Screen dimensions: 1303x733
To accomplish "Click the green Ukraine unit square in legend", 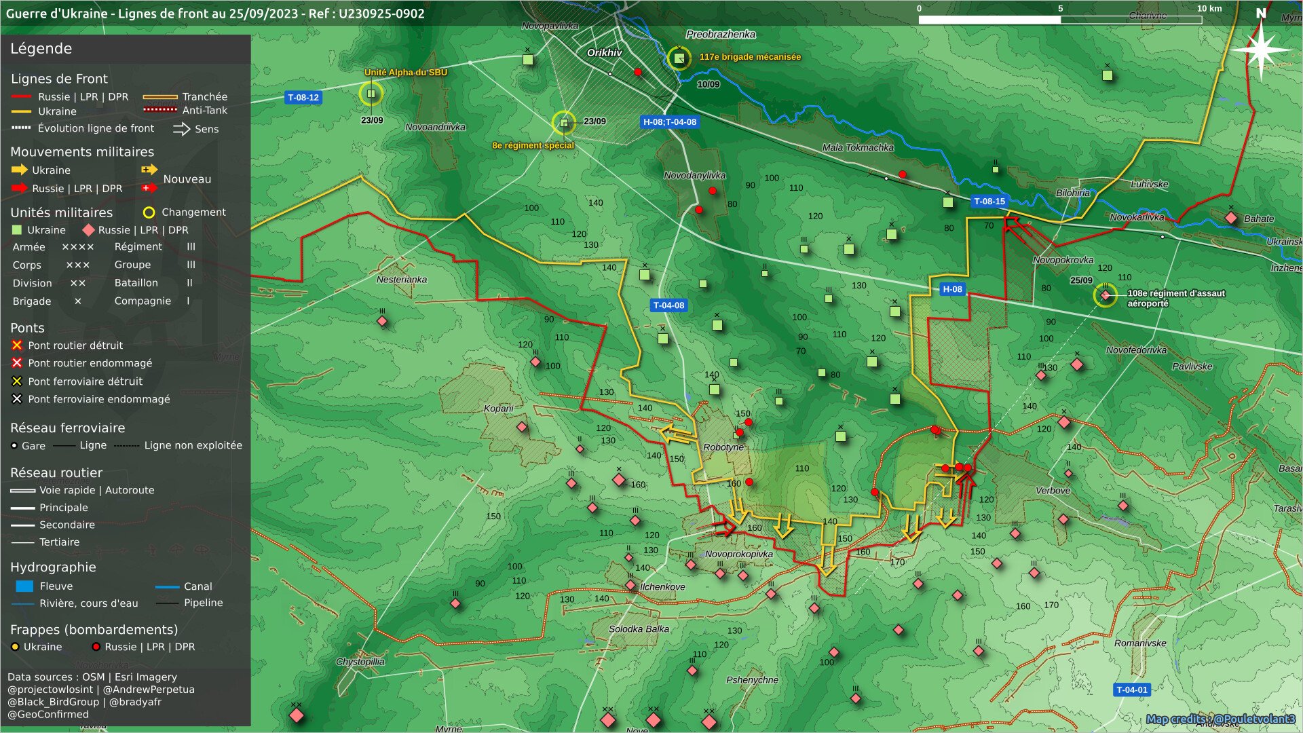I will coord(17,230).
